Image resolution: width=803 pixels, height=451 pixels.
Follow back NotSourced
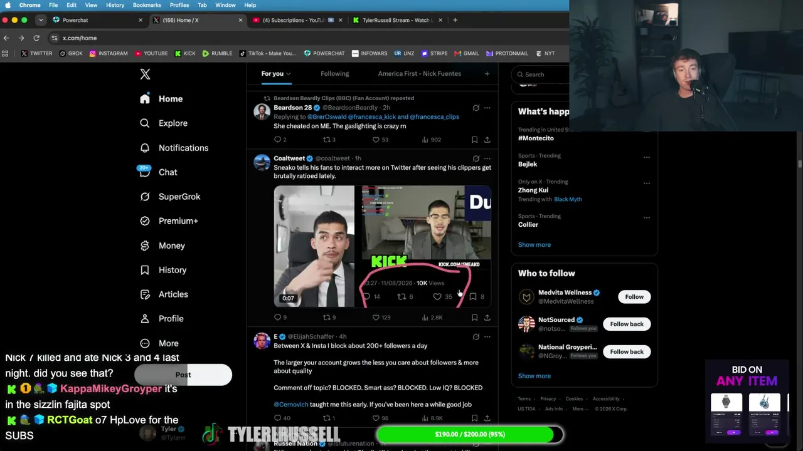click(627, 324)
